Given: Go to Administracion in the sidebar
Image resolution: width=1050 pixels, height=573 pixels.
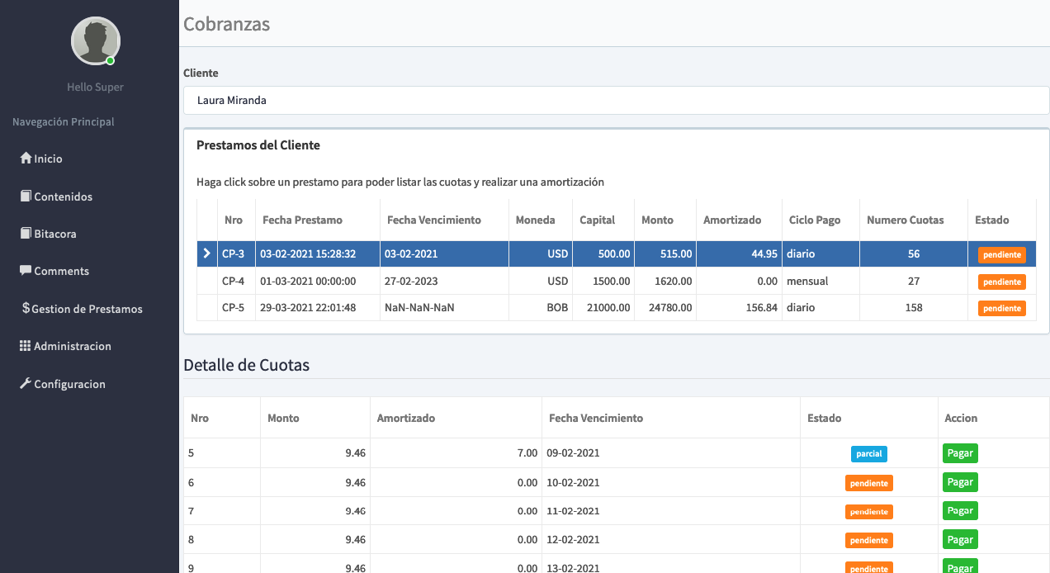Looking at the screenshot, I should click(73, 346).
